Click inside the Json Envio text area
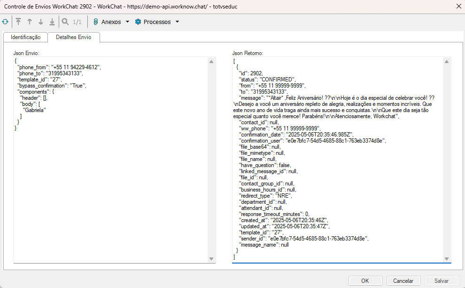Image resolution: width=465 pixels, height=288 pixels. (x=110, y=188)
